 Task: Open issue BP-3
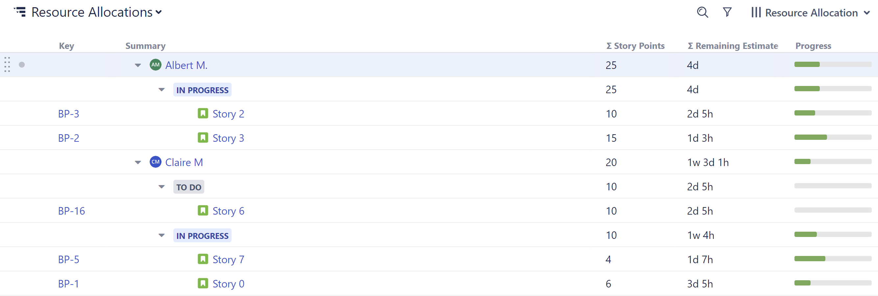click(x=68, y=114)
